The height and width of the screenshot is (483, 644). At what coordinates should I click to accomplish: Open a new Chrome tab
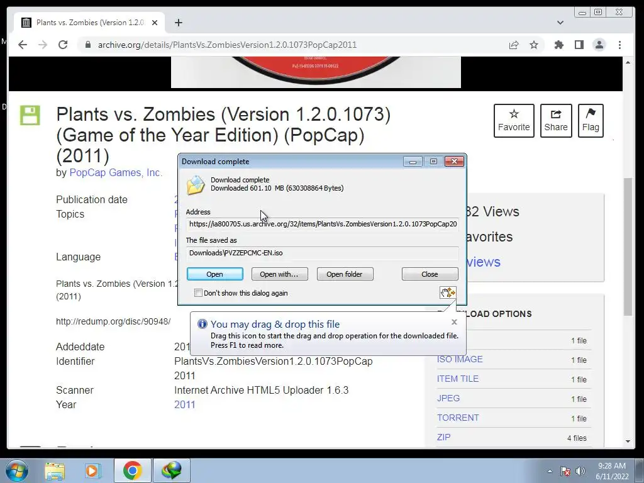pyautogui.click(x=178, y=23)
